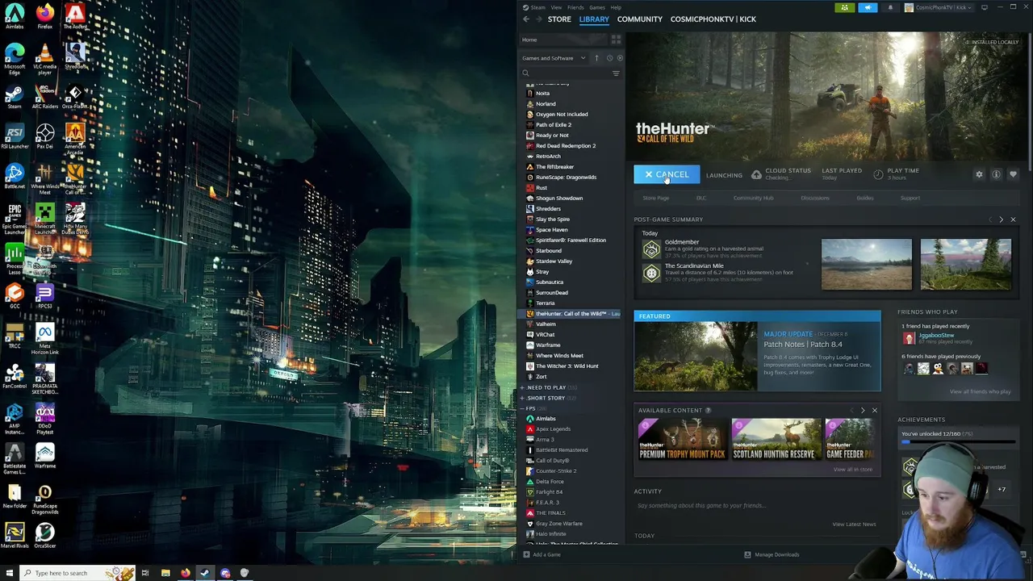The height and width of the screenshot is (581, 1033).
Task: Open the Friends menu
Action: 575,7
